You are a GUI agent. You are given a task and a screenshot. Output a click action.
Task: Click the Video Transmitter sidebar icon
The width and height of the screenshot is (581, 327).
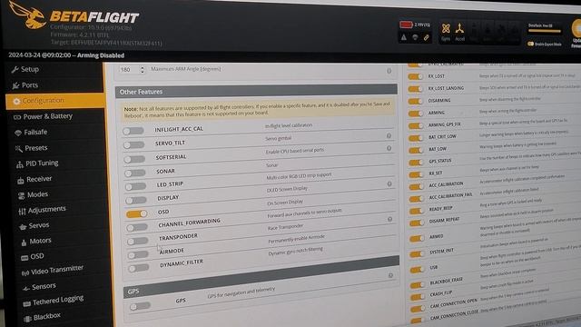(25, 273)
